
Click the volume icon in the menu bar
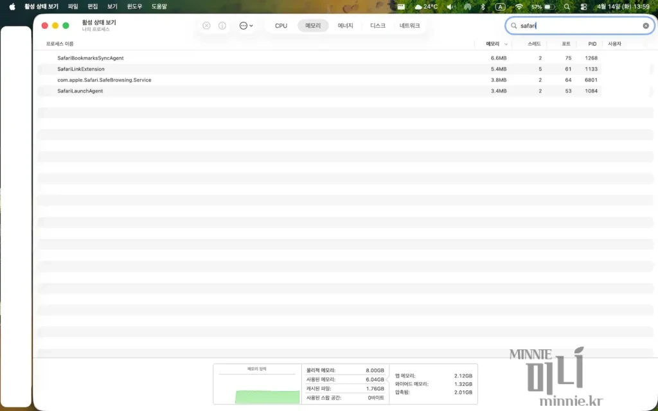[449, 6]
